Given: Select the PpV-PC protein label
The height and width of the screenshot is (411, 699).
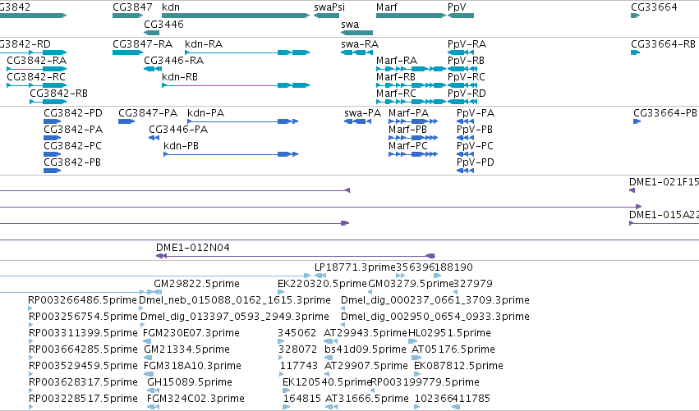Looking at the screenshot, I should (x=476, y=146).
